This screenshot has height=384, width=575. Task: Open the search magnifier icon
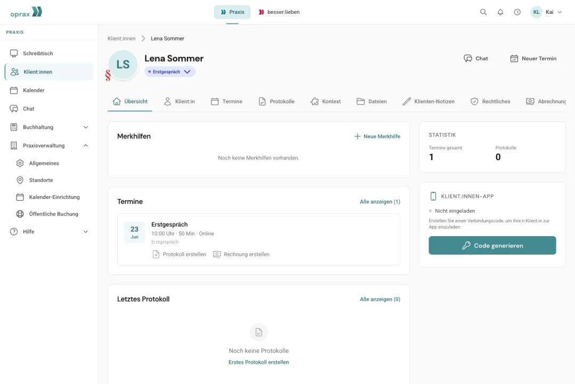click(483, 12)
